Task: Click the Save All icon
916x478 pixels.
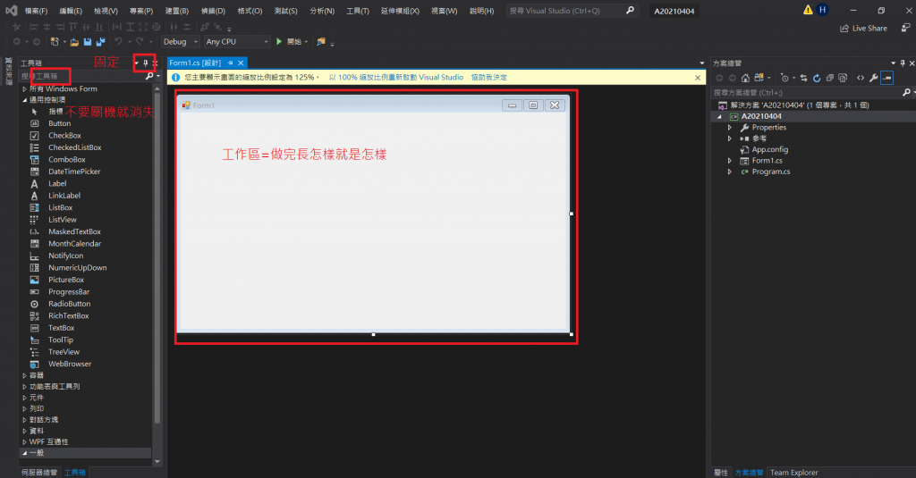Action: click(x=100, y=41)
